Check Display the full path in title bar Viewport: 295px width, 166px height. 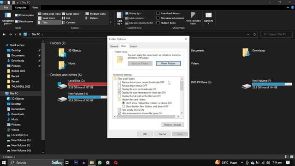pyautogui.click(x=119, y=96)
